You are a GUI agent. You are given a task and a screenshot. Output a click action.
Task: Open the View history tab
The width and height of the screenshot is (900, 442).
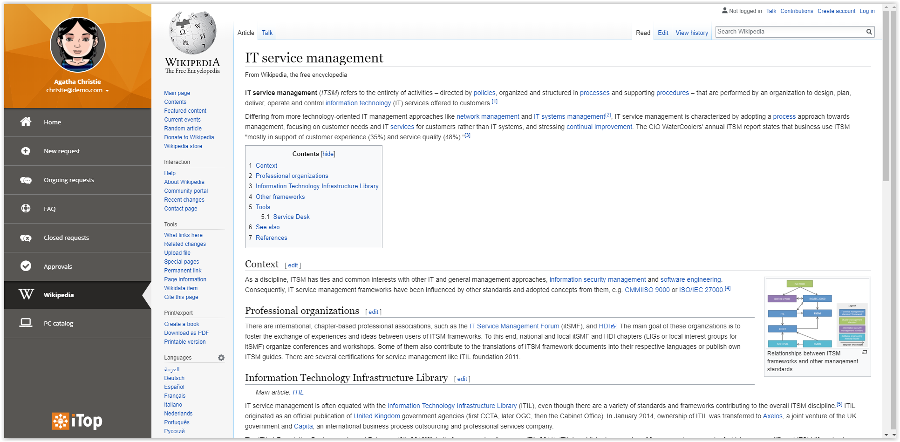691,33
